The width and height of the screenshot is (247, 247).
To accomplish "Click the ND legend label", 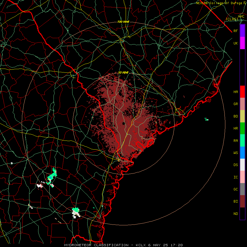I will [x=235, y=214].
